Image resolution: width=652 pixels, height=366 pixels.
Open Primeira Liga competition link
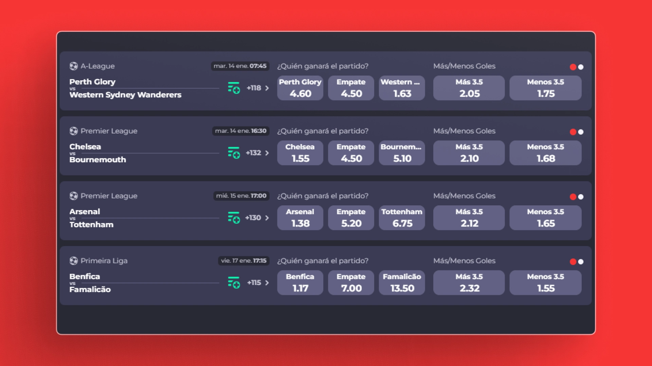pyautogui.click(x=104, y=261)
